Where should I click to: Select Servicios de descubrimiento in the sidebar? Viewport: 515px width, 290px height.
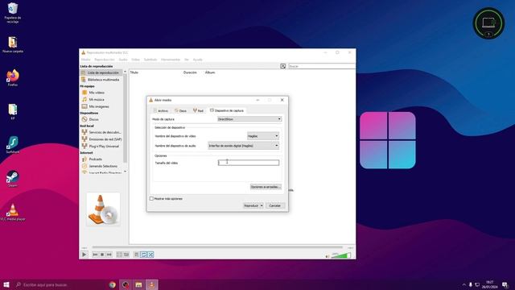101,132
